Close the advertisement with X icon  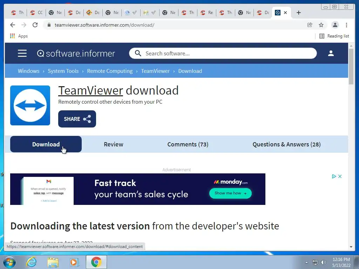click(x=340, y=177)
